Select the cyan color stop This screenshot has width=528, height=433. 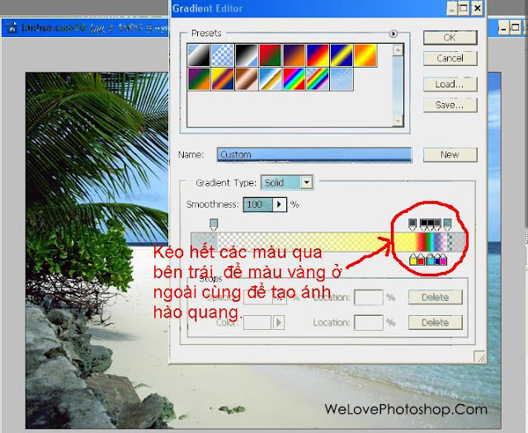[430, 260]
